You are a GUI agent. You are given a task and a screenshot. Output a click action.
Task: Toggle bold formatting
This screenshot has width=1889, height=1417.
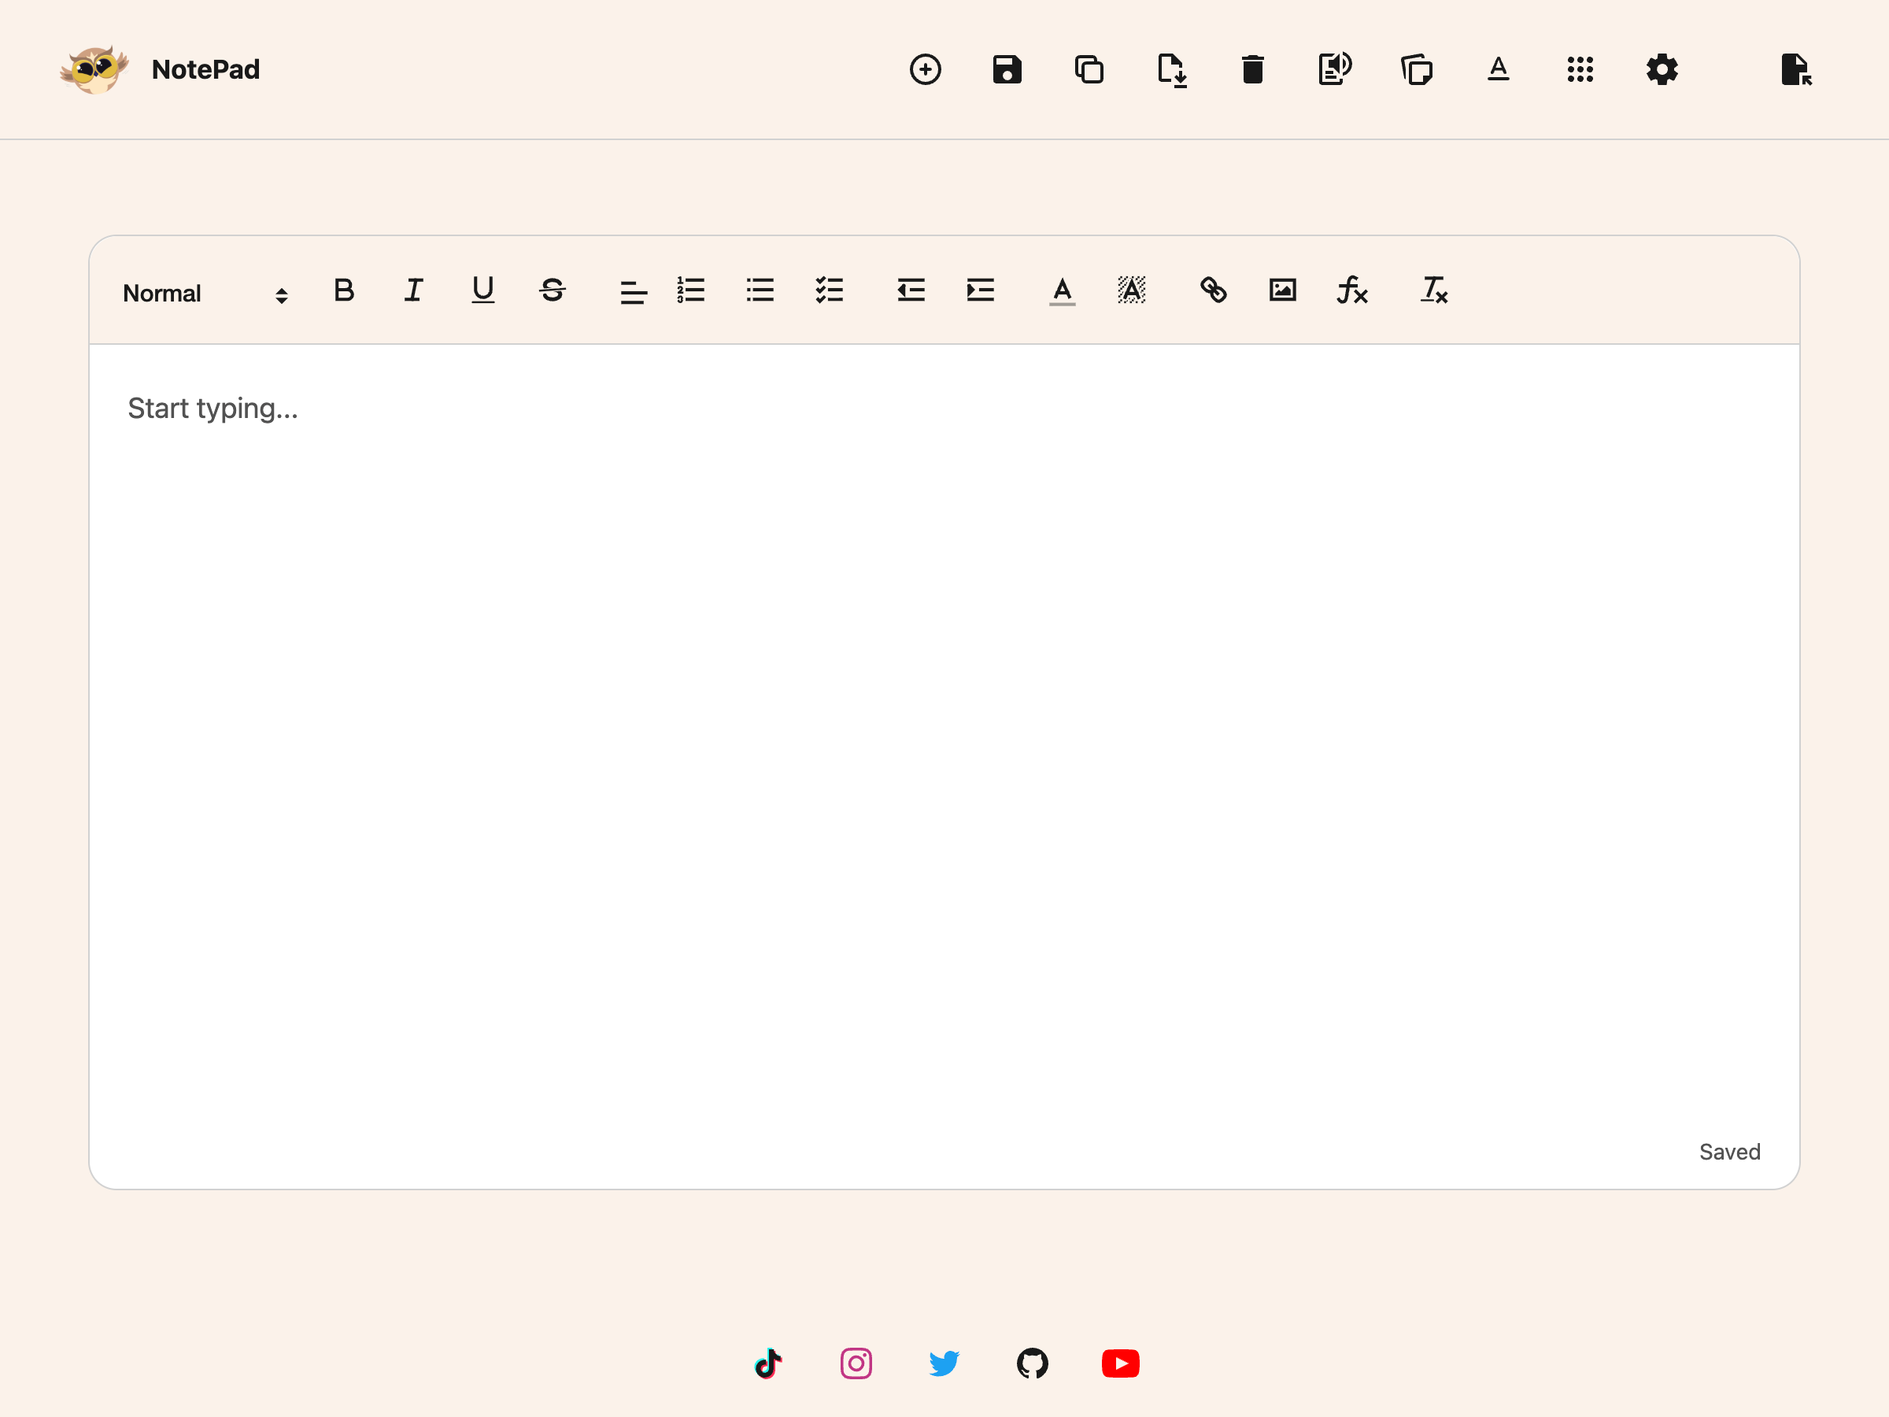click(x=344, y=290)
